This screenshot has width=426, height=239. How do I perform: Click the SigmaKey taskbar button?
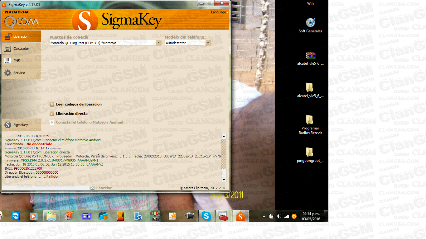point(241,216)
